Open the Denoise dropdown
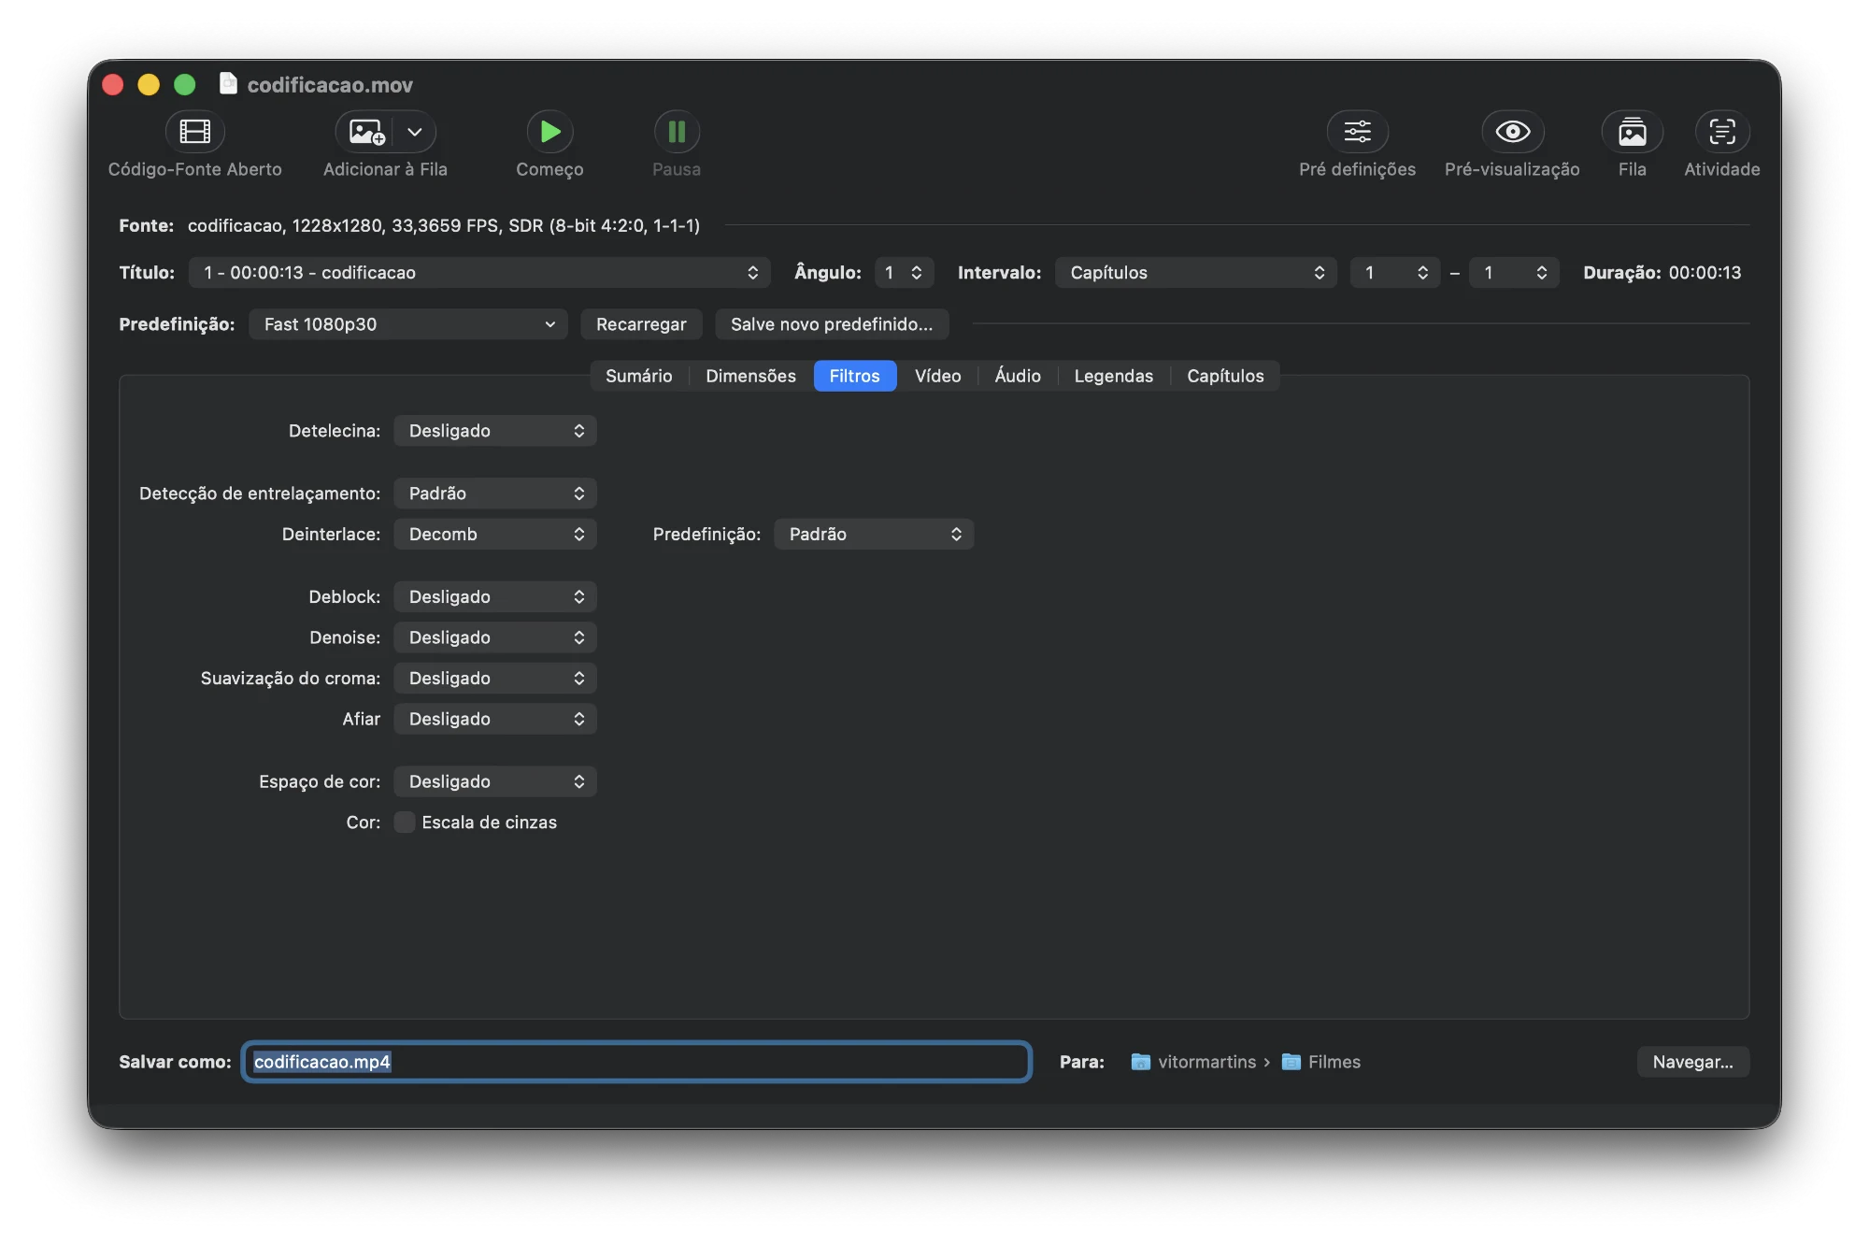 pos(495,637)
